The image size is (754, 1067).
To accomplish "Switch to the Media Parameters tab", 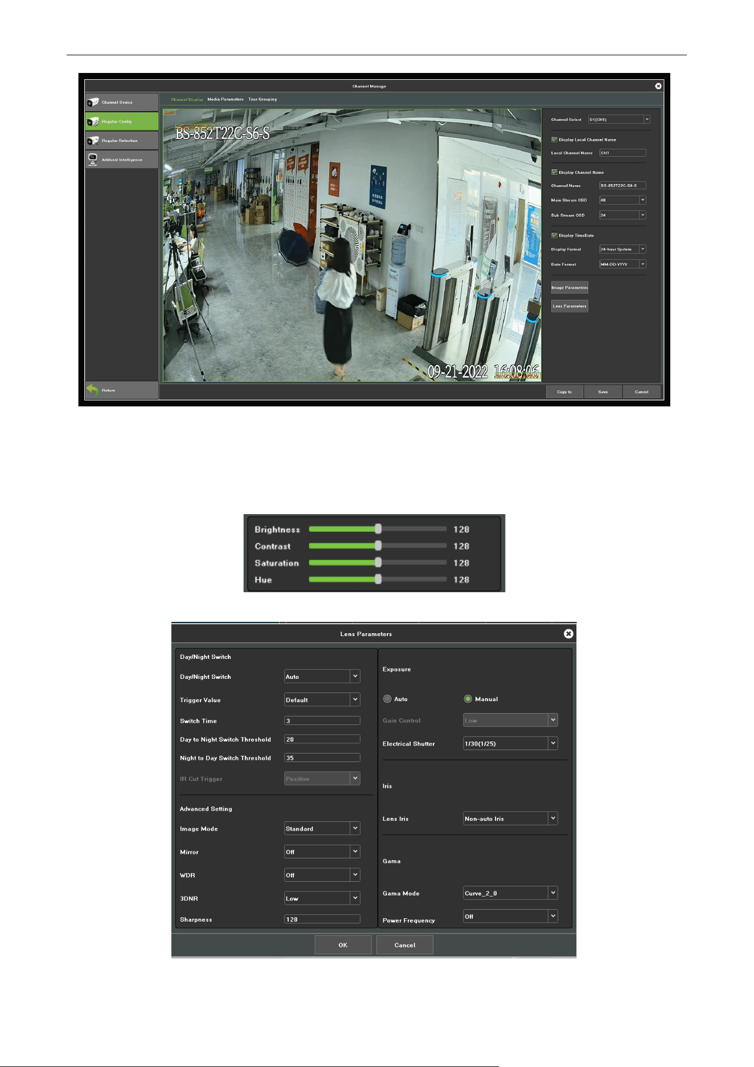I will point(226,99).
